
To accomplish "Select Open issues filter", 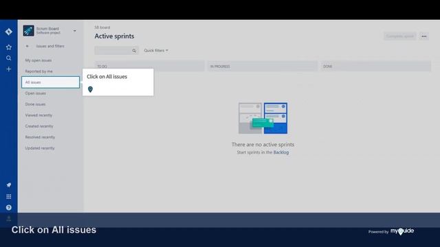I will pos(35,93).
